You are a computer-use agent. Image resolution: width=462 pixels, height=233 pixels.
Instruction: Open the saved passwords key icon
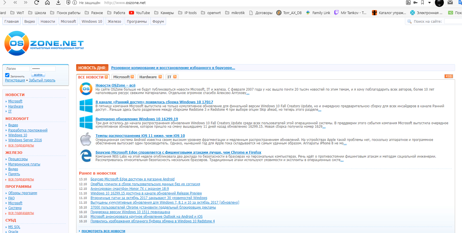click(415, 3)
